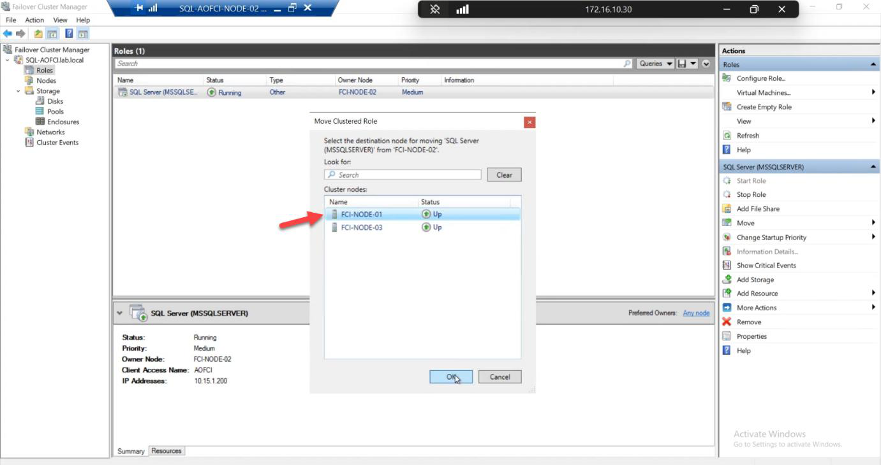Expand Change Startup Priority submenu

[x=873, y=237]
